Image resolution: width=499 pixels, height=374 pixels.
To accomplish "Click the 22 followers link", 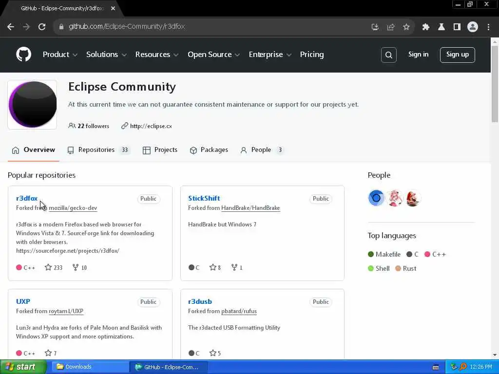I will pyautogui.click(x=89, y=126).
